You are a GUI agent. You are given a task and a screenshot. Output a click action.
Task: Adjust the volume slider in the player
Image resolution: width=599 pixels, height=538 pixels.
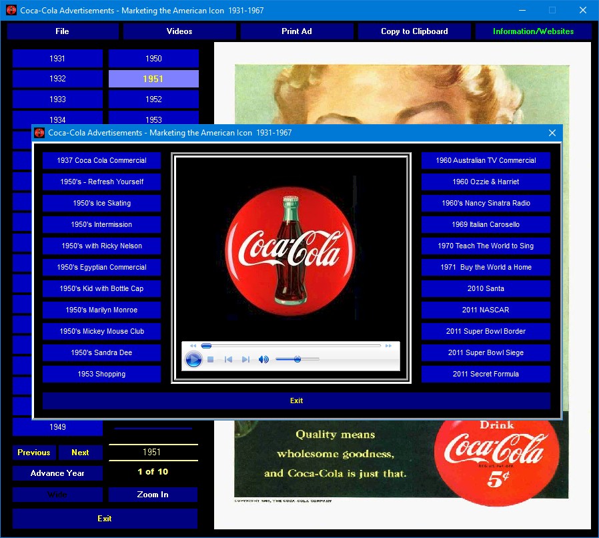[297, 359]
